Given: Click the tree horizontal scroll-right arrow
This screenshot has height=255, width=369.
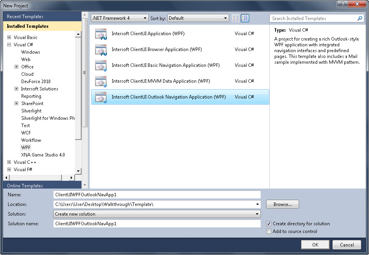Looking at the screenshot, I should (x=71, y=178).
